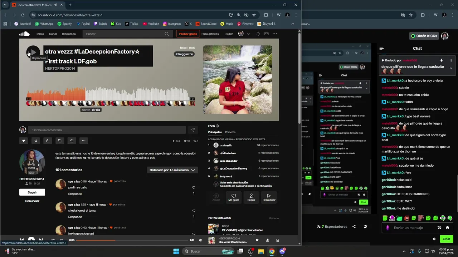Copy the track link
458x257 pixels.
point(60,141)
